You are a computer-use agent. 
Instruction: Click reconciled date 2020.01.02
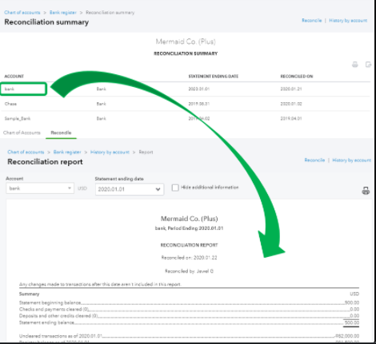(291, 104)
